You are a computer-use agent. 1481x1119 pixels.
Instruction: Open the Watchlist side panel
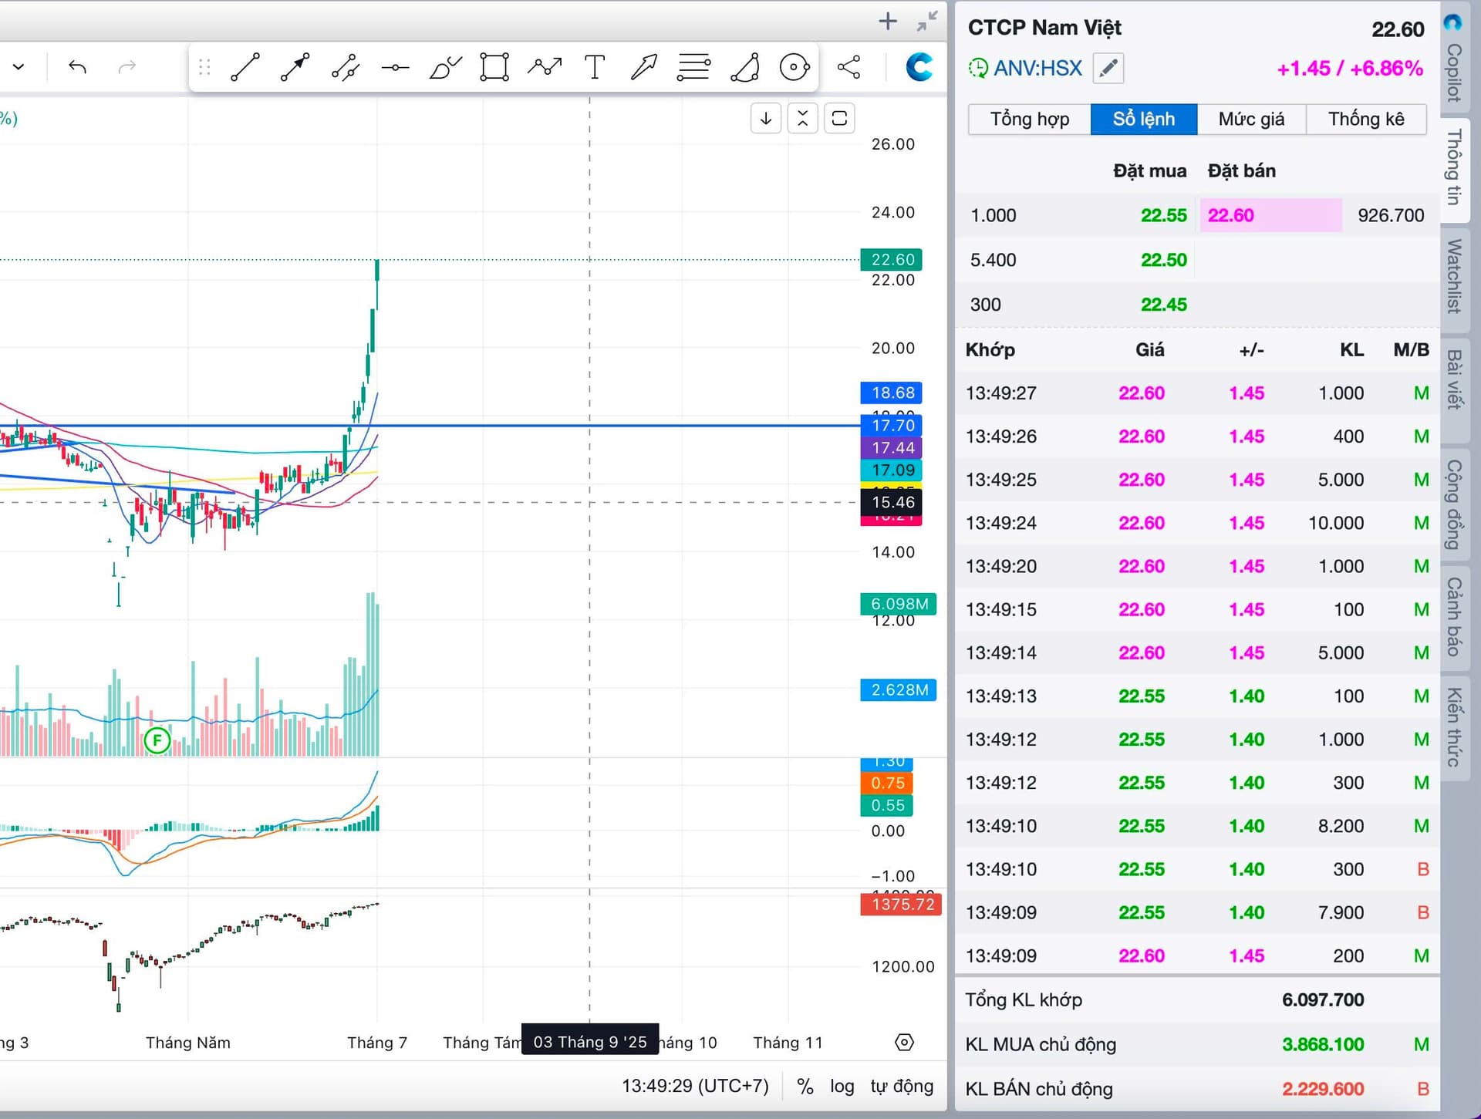1454,275
